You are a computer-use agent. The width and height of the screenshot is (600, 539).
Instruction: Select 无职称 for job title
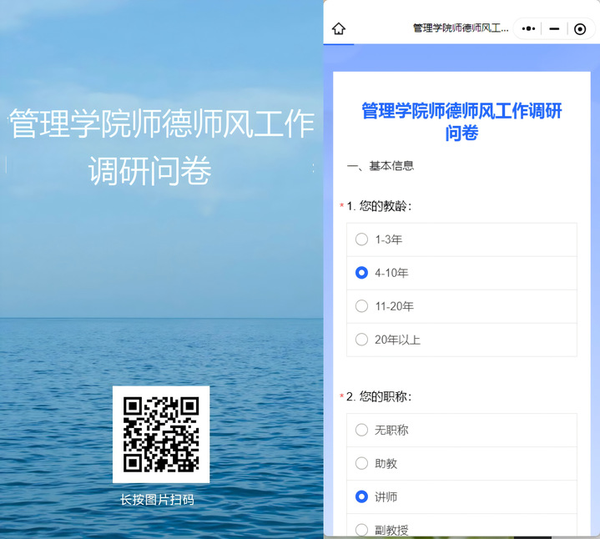click(x=461, y=430)
